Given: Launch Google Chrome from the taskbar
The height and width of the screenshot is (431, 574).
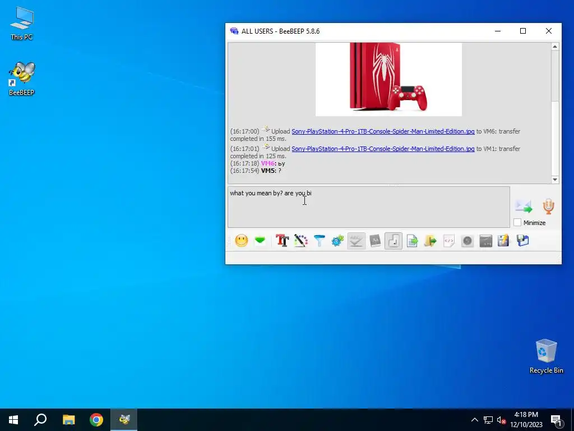Looking at the screenshot, I should pyautogui.click(x=96, y=420).
